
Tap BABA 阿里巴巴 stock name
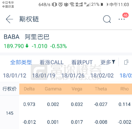click(26, 37)
